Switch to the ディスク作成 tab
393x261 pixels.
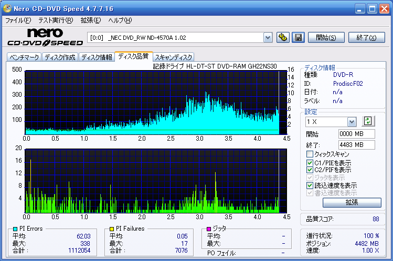(x=60, y=57)
